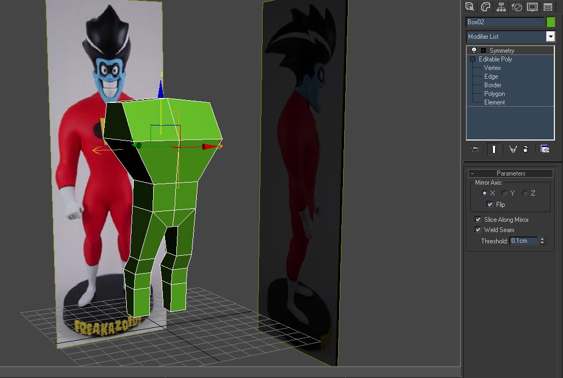Switch to the Modify panel tab
Screen dimensions: 563x378
[485, 7]
